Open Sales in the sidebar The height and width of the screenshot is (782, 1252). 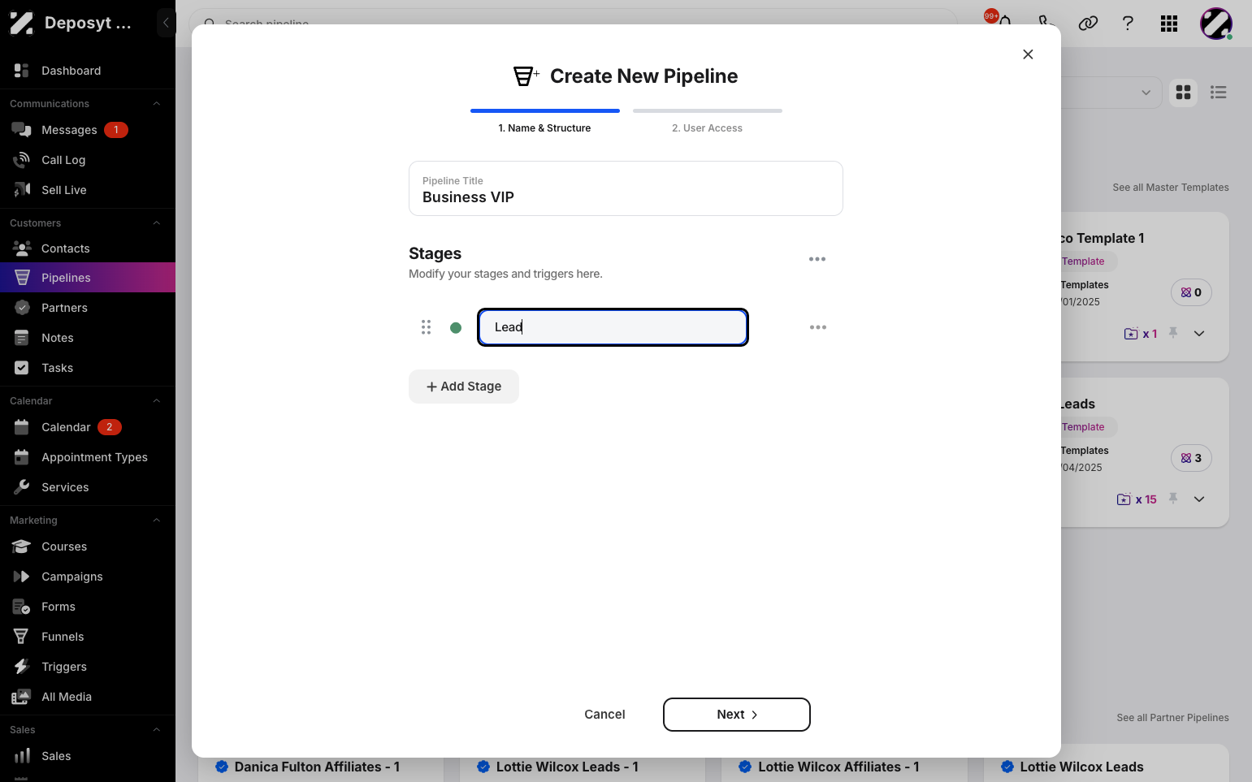[88, 756]
